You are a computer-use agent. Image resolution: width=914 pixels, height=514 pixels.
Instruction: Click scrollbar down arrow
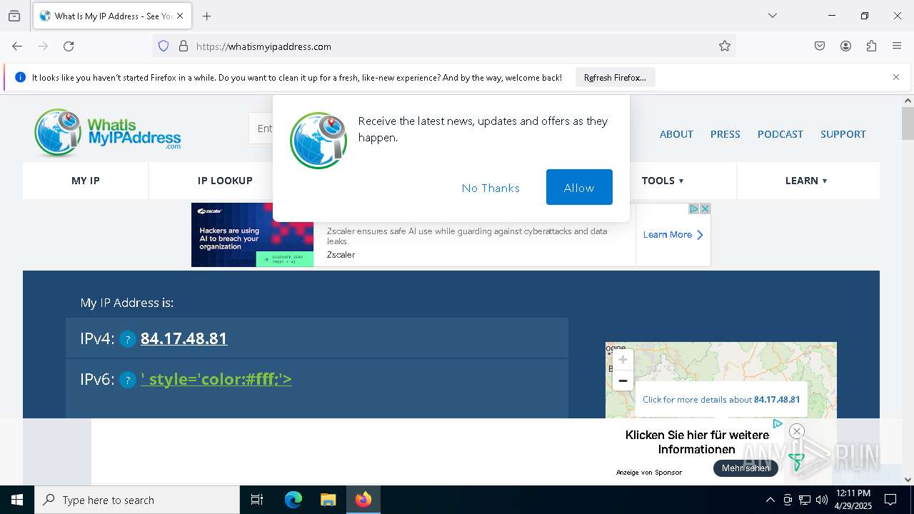(908, 480)
